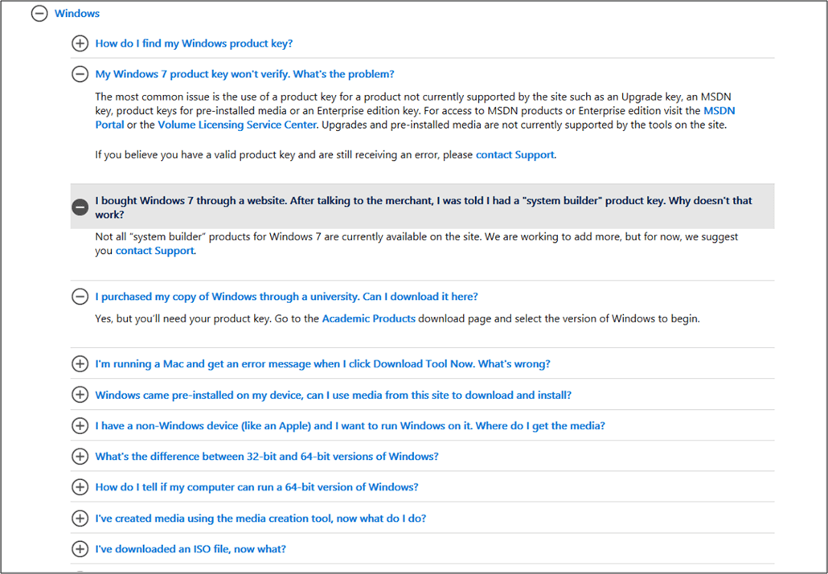Click contact Support in the system builder answer
Viewport: 828px width, 574px height.
tap(154, 250)
